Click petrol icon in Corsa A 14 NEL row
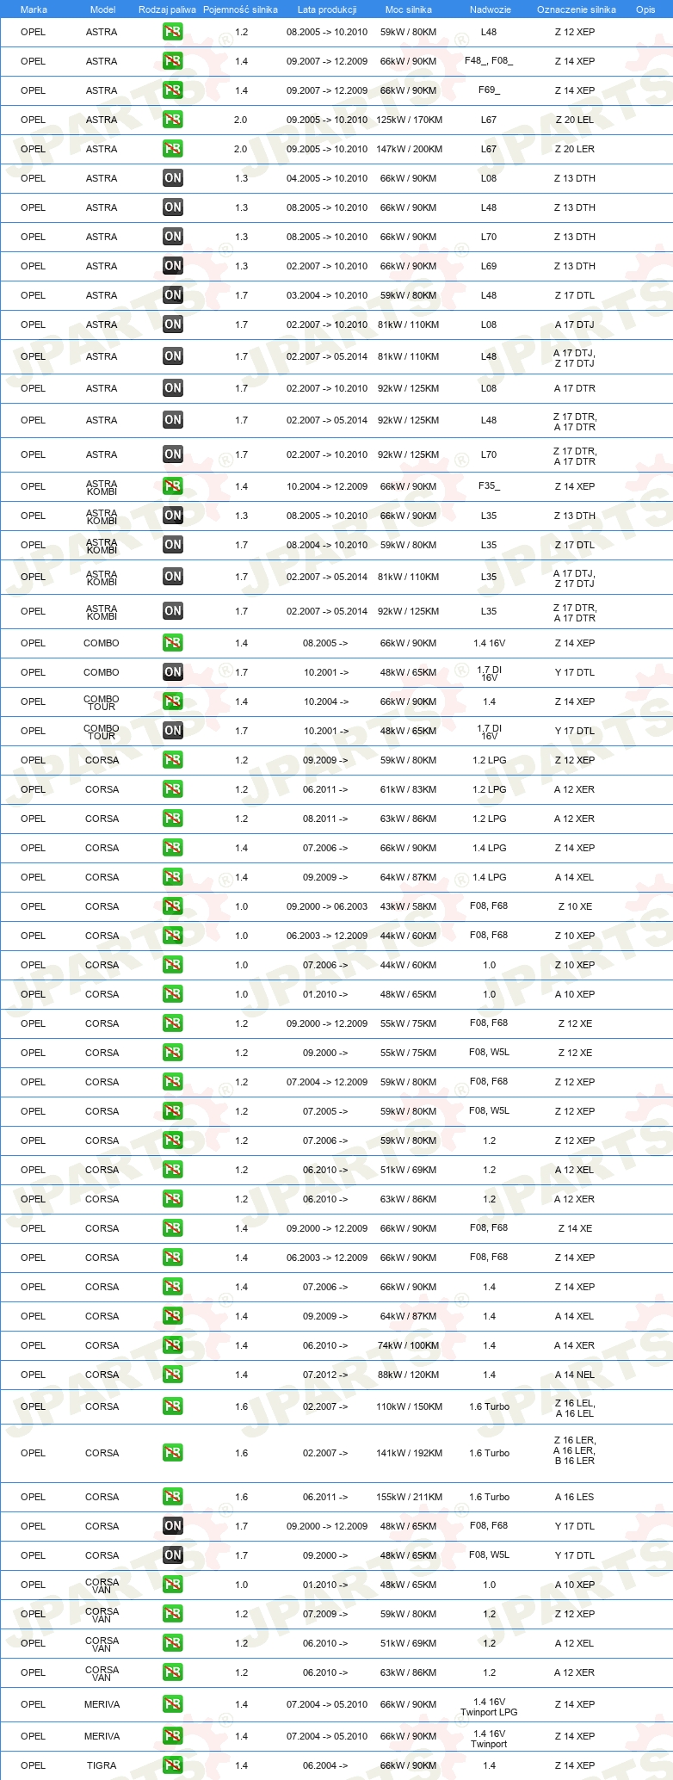 (172, 1375)
